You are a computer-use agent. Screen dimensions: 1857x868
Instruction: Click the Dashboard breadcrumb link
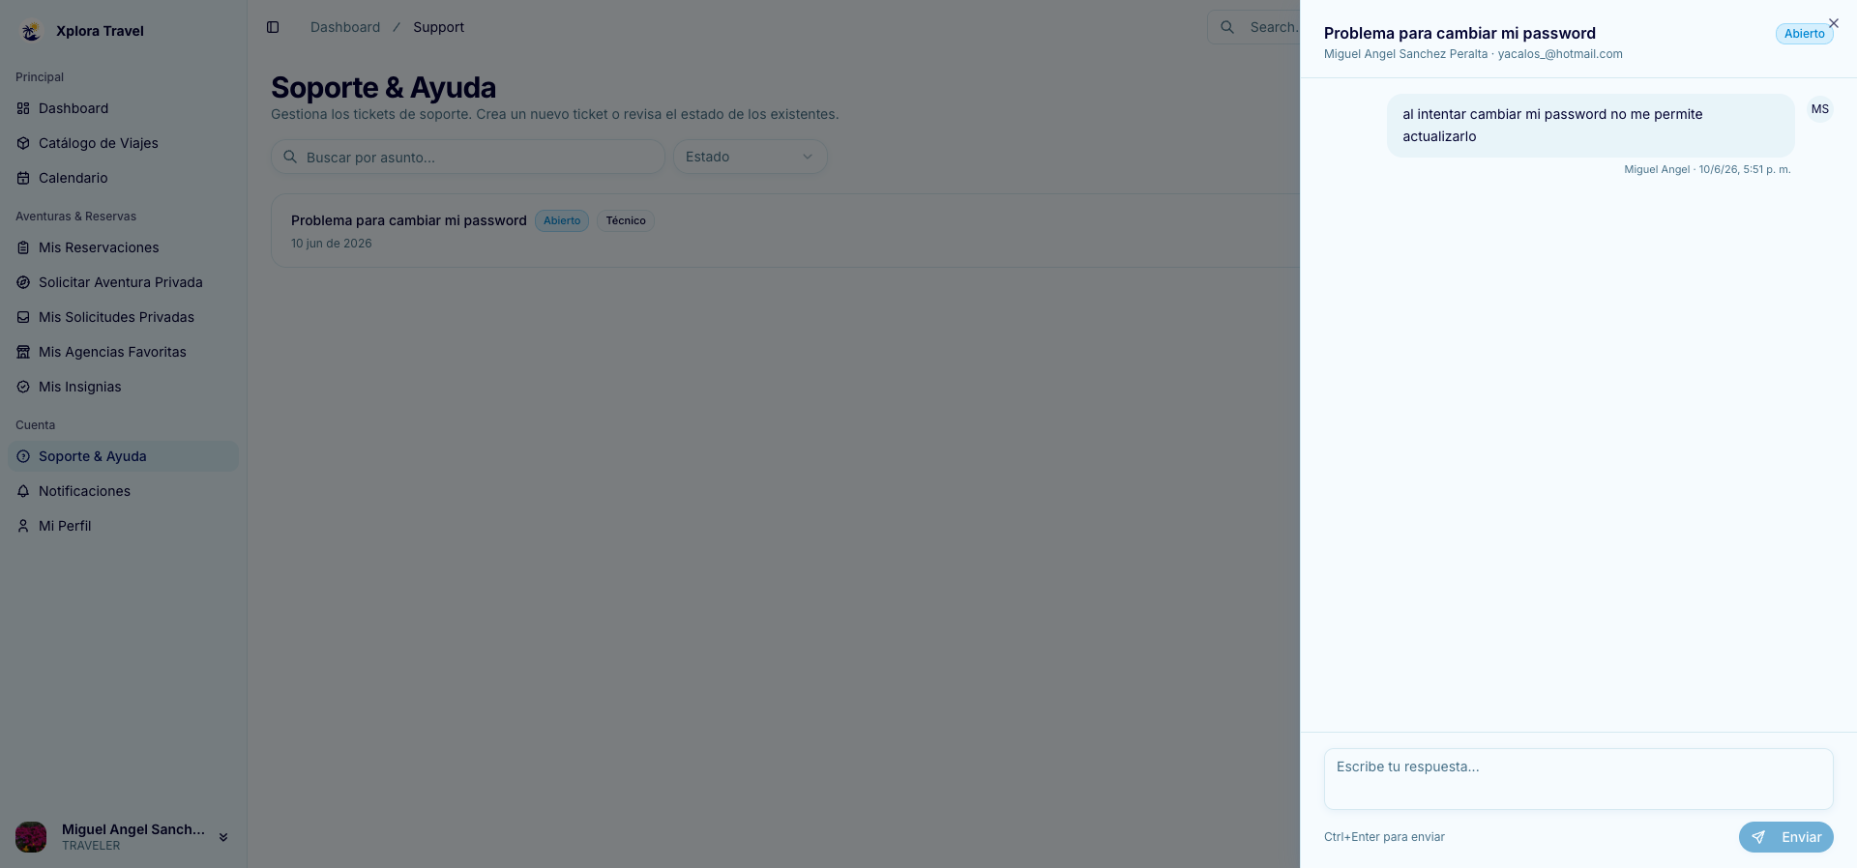pos(344,27)
